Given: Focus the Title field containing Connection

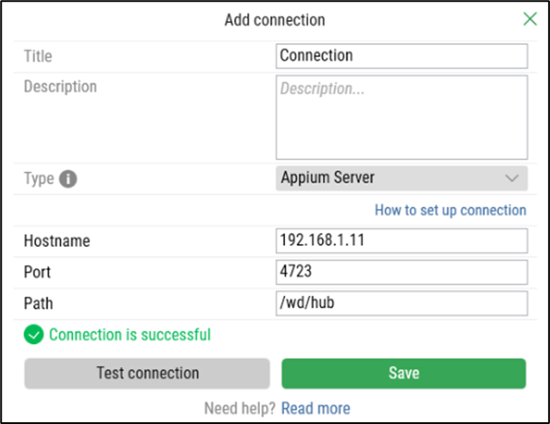Looking at the screenshot, I should [402, 56].
